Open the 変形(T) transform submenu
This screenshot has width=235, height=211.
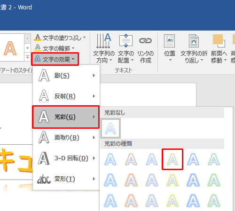[x=66, y=179]
